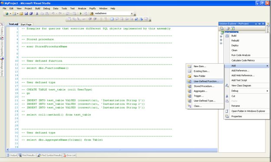
Task: Open the Analyze menu
Action: point(82,8)
